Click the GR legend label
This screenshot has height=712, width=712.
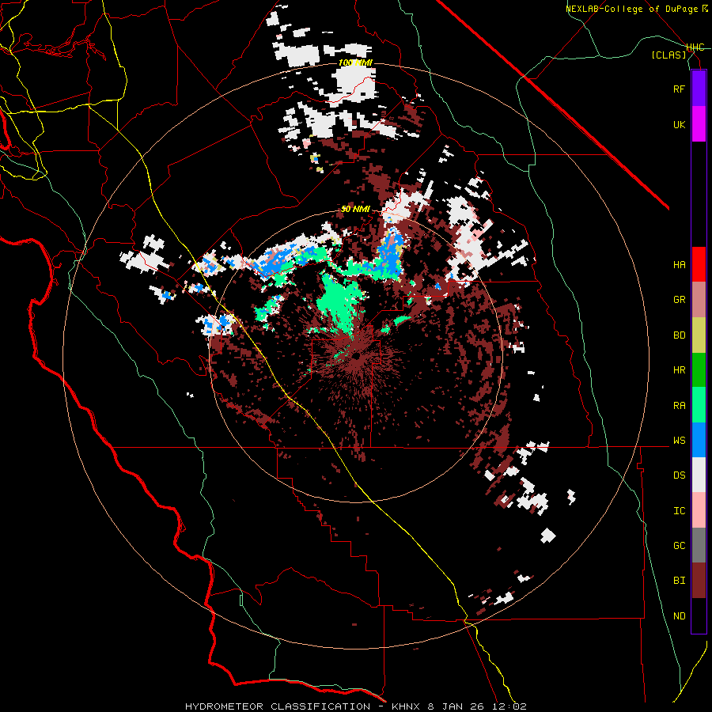(679, 300)
